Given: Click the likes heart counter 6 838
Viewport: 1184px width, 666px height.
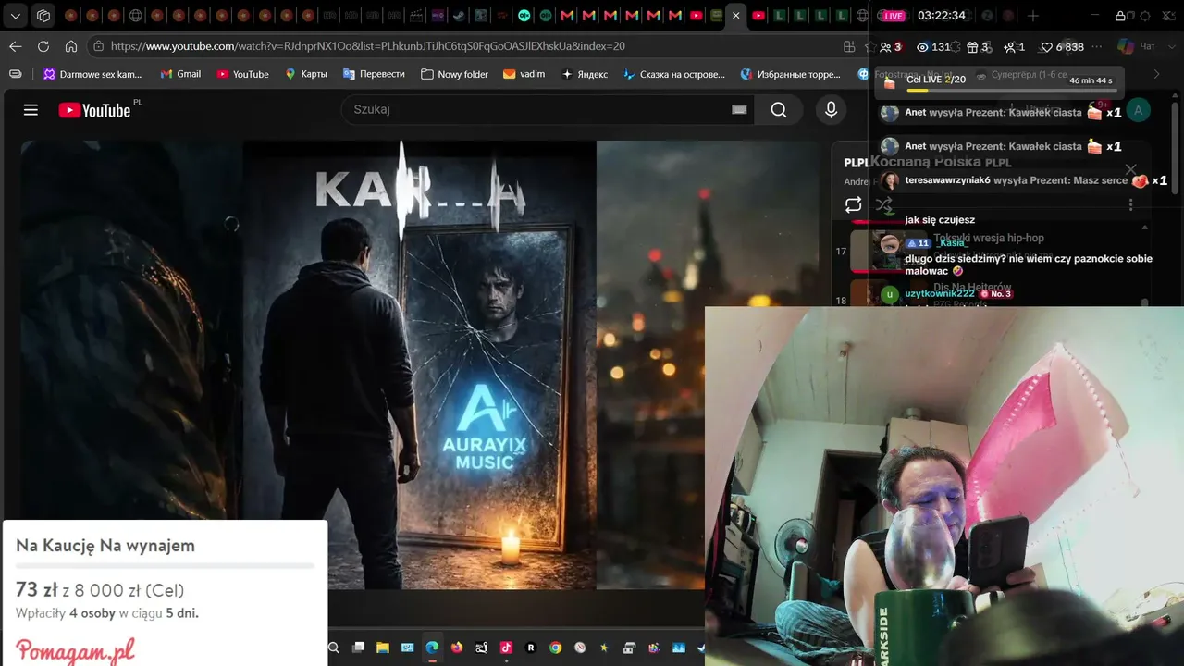Looking at the screenshot, I should tap(1062, 47).
